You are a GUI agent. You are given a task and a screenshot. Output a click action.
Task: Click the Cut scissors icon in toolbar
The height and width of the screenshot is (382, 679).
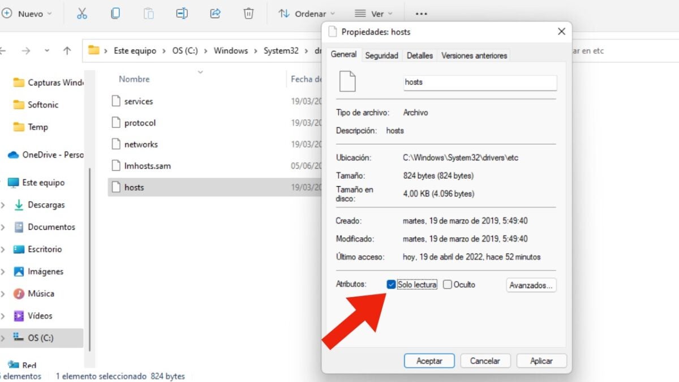tap(82, 14)
